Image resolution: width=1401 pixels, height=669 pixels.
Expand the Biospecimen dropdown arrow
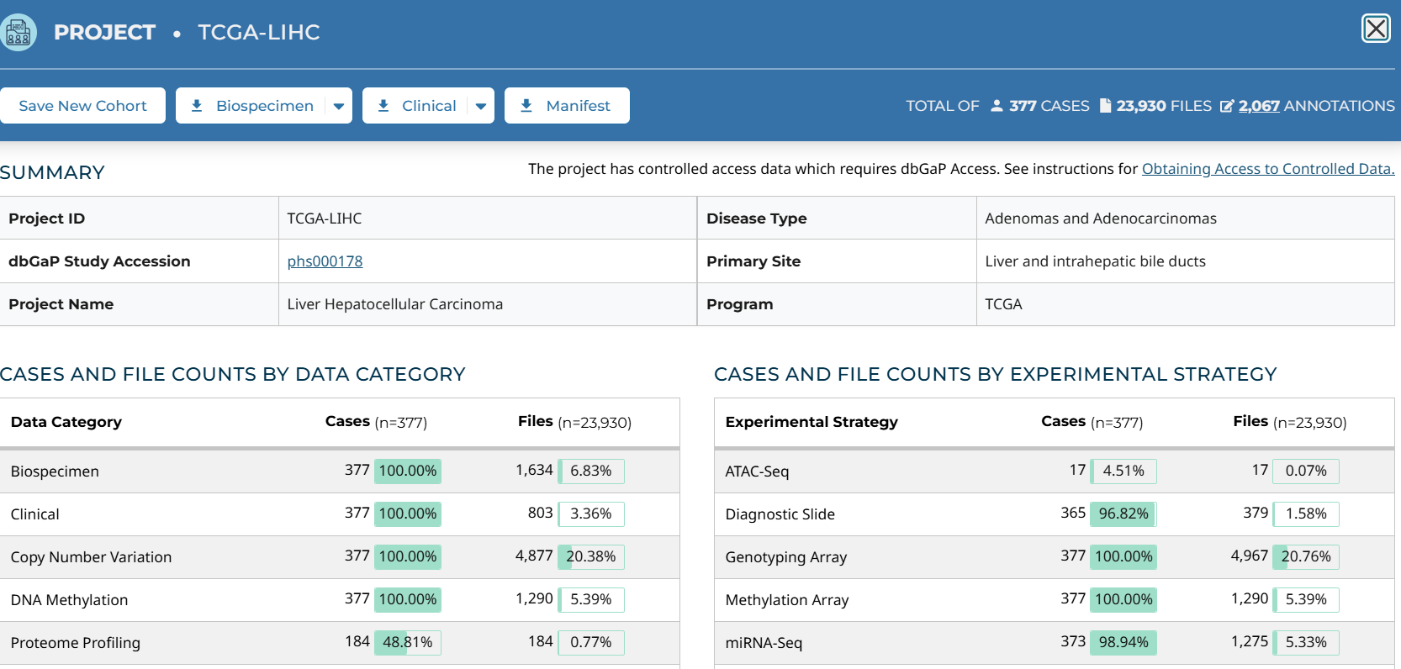click(339, 106)
